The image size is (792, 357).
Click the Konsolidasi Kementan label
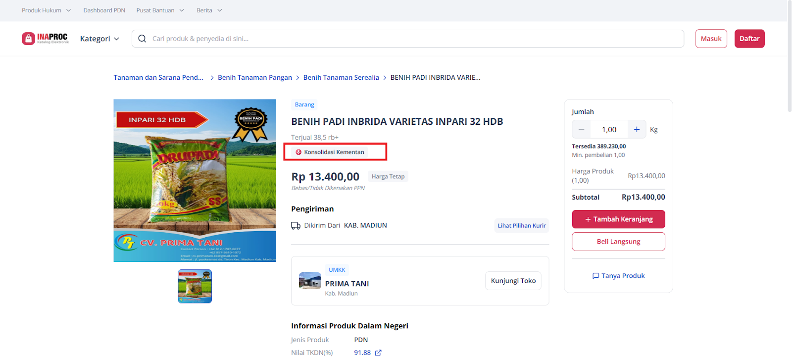click(334, 152)
